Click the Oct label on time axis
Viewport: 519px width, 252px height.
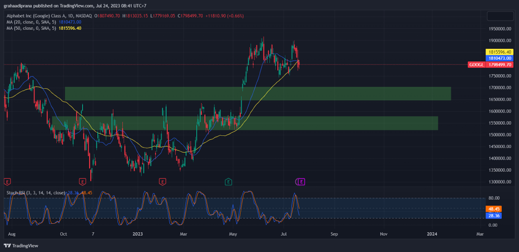63,234
